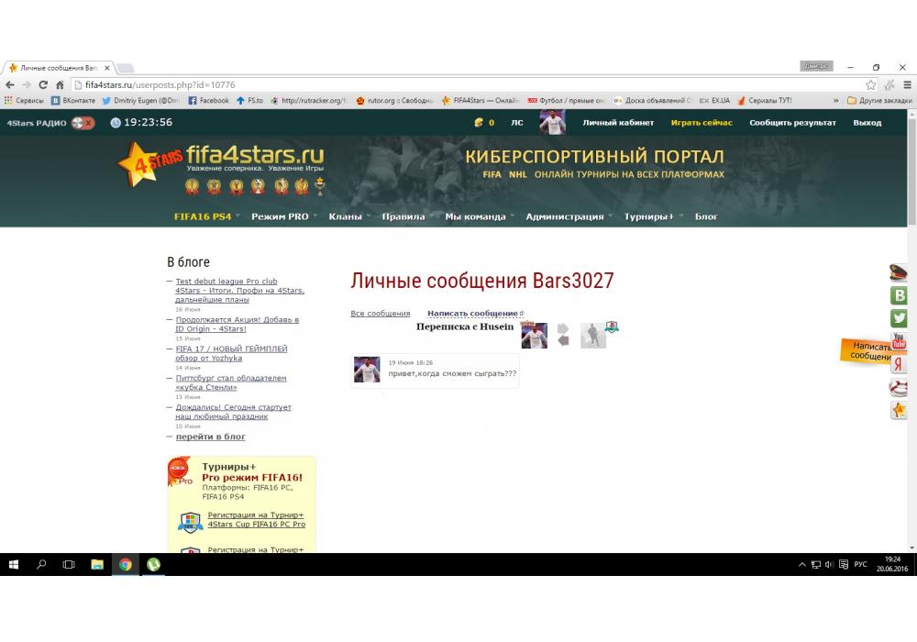Open the Windows Start menu
The height and width of the screenshot is (642, 917).
(x=14, y=564)
